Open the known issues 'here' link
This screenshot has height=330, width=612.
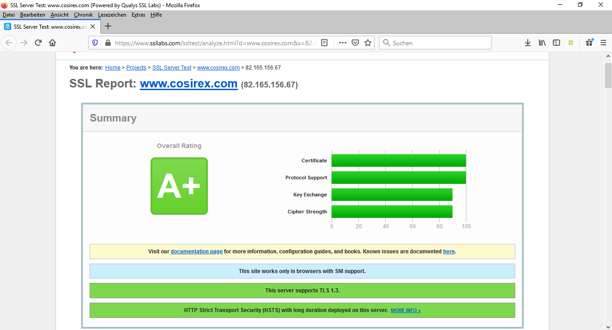[449, 252]
